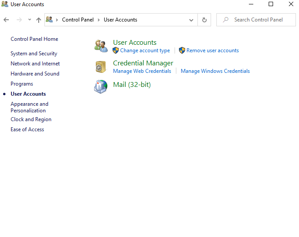Open the User Accounts two-people icon

[101, 46]
